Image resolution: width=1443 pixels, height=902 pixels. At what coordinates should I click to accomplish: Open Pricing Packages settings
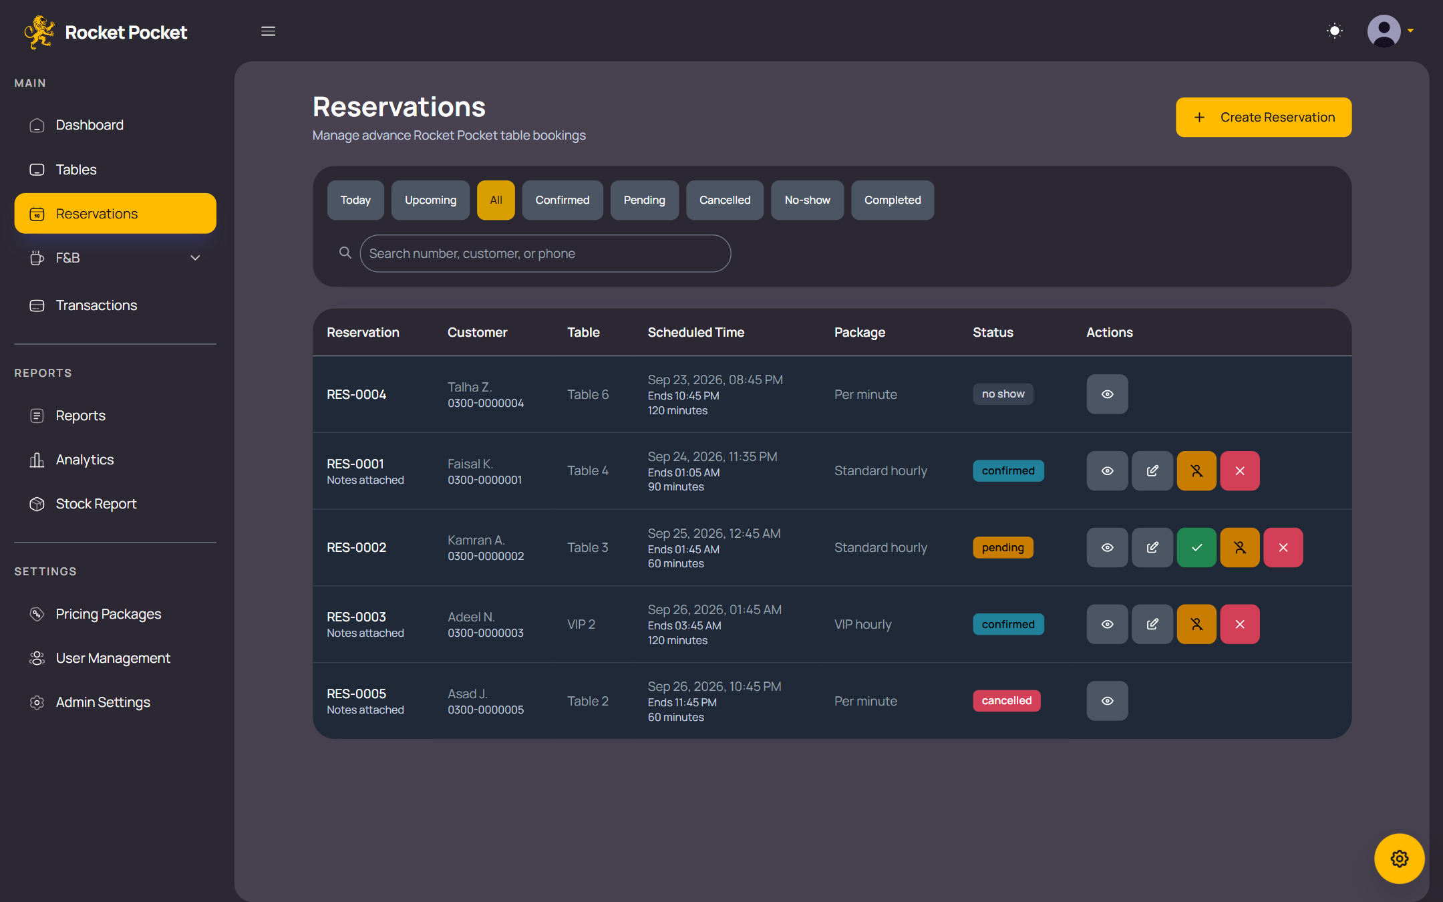point(115,614)
